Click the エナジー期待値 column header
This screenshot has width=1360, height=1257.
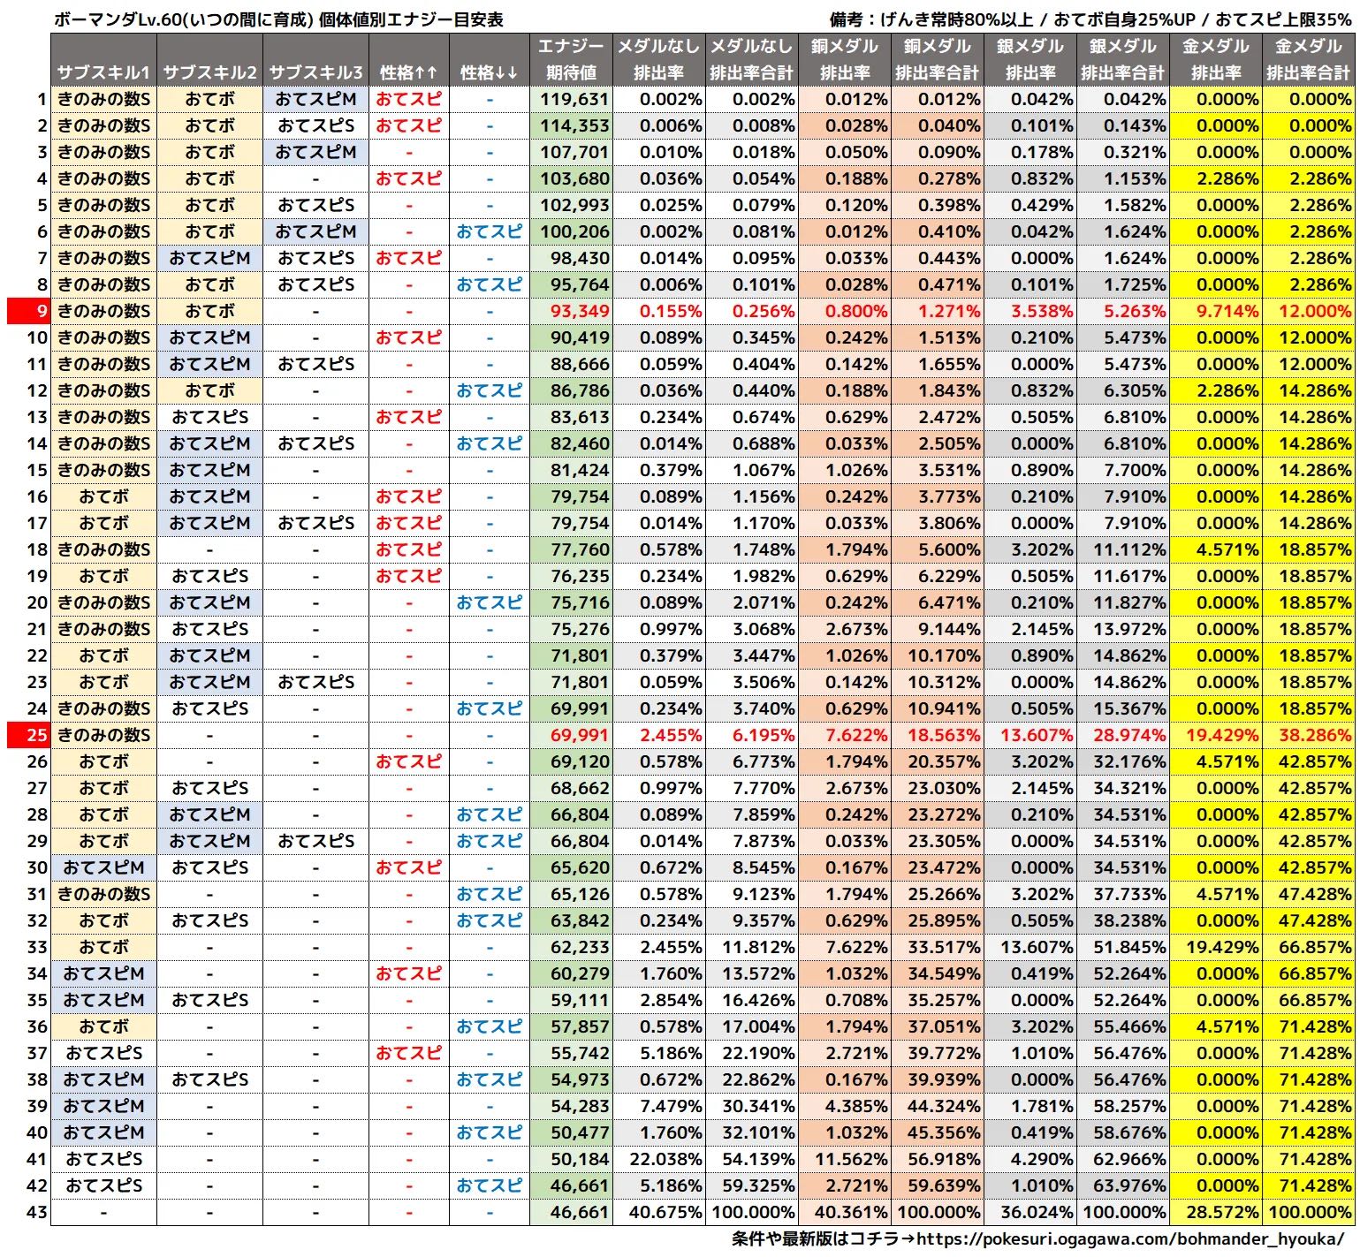(571, 59)
